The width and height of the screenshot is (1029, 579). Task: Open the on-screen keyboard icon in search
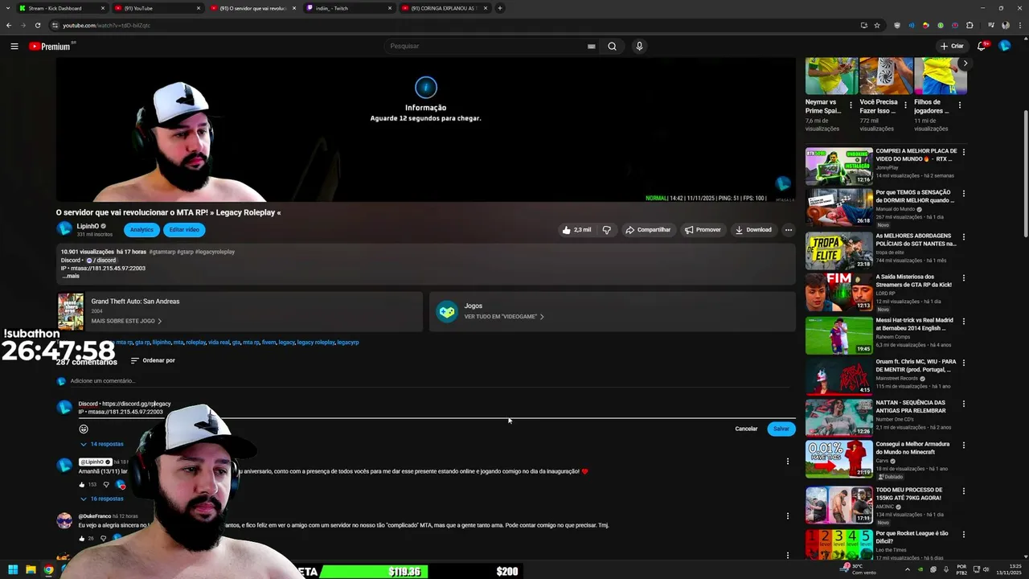[592, 46]
